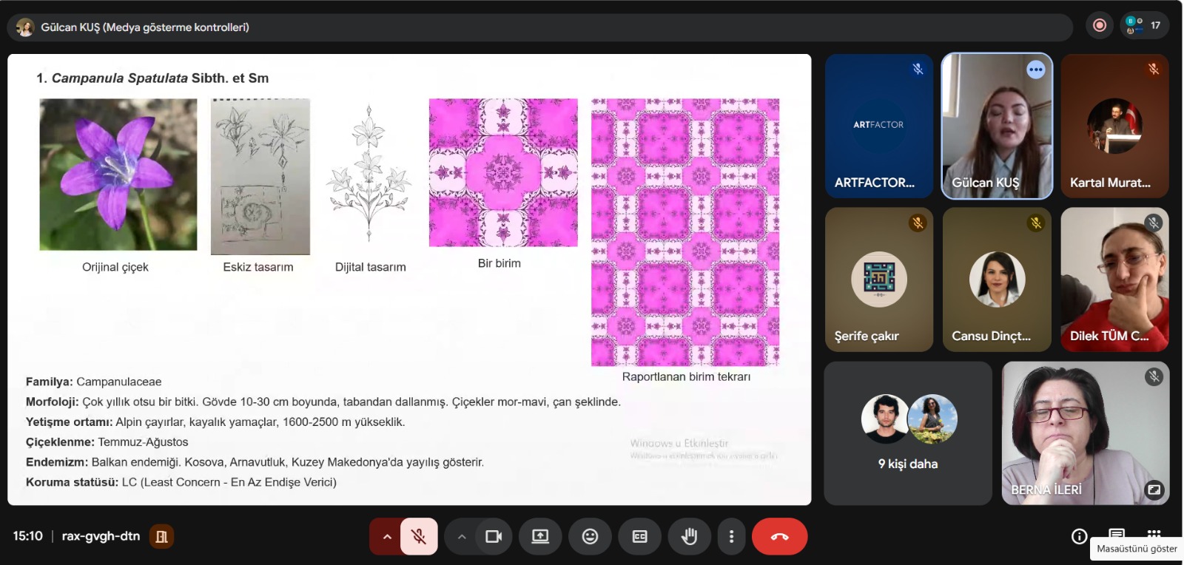Open the chat panel icon

point(1117,533)
